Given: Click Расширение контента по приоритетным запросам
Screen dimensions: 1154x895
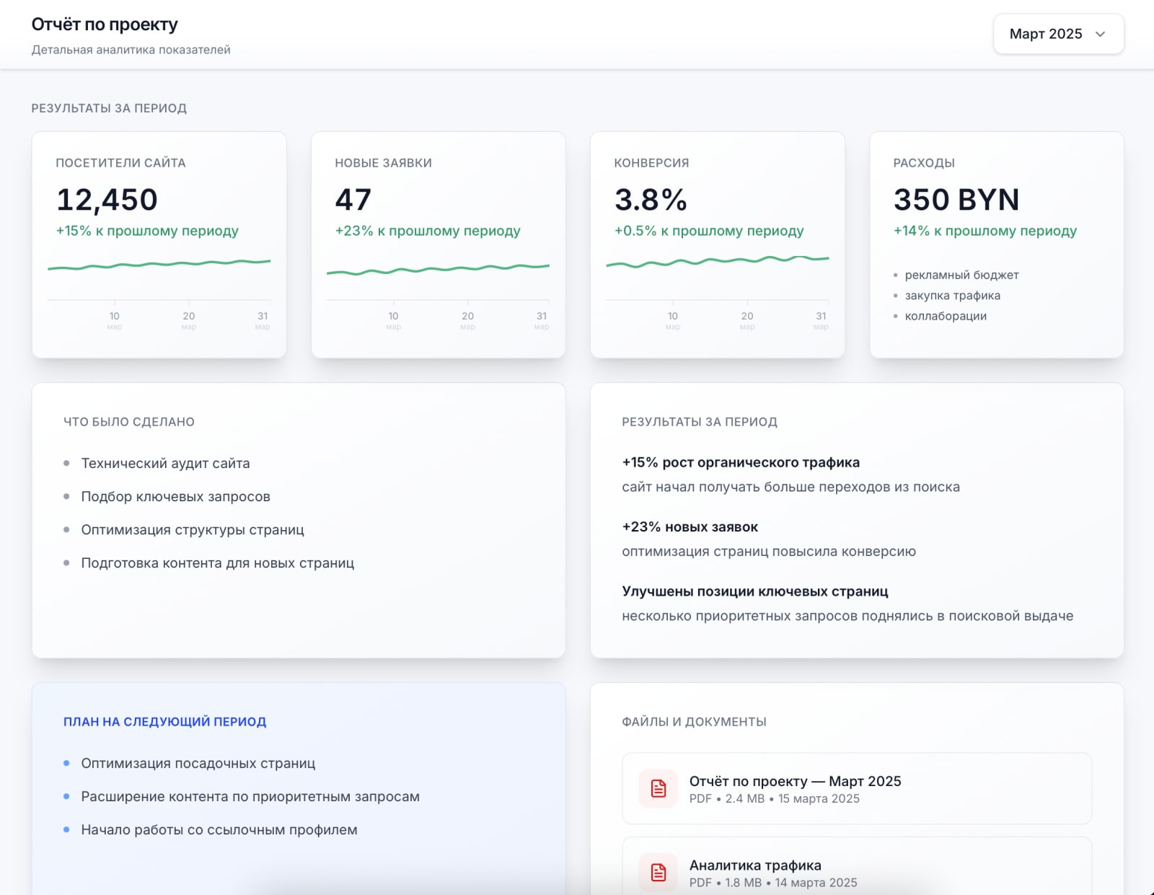Looking at the screenshot, I should click(x=250, y=796).
